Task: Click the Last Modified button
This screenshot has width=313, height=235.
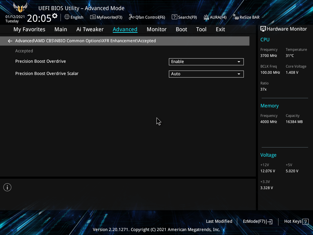Action: (219, 222)
